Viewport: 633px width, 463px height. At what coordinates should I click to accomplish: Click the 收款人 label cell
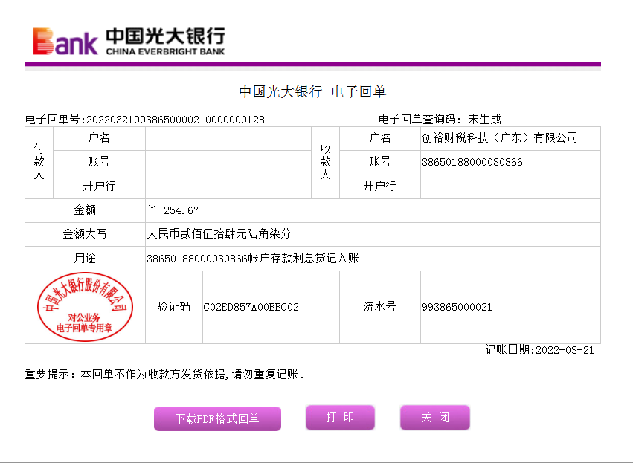click(325, 162)
